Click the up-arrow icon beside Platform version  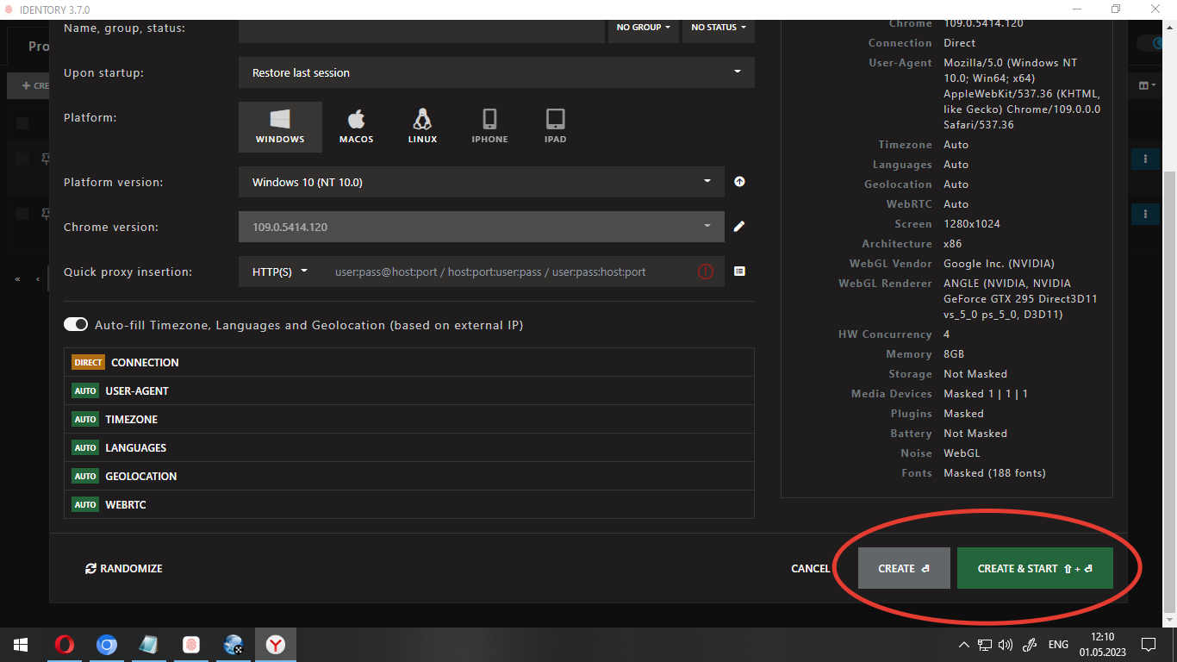(739, 182)
